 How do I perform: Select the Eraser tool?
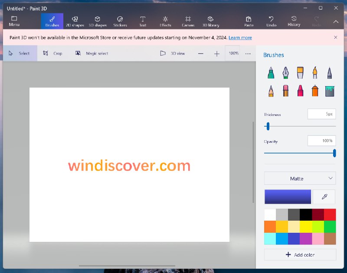[286, 91]
